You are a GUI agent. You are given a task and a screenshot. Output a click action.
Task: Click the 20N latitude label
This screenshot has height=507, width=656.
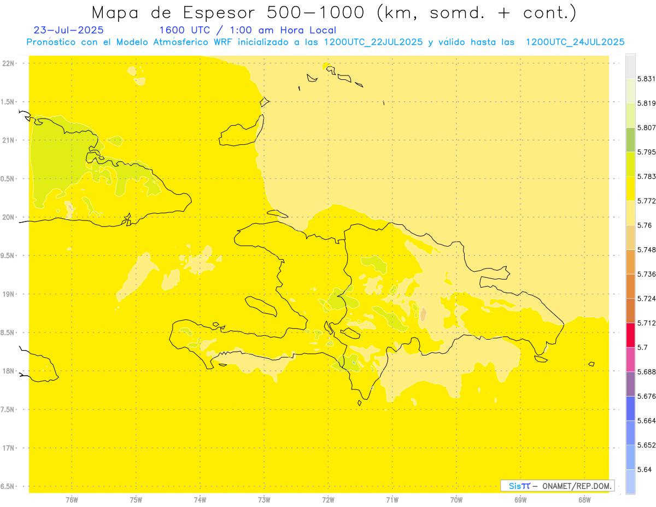(8, 217)
